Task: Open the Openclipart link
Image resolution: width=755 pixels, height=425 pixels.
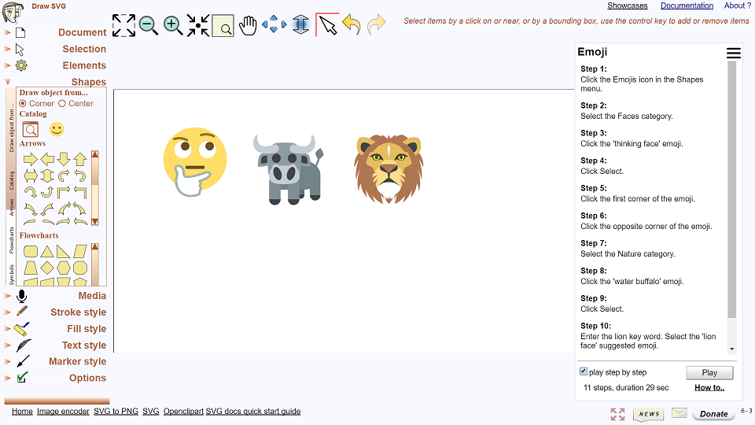Action: [x=183, y=412]
